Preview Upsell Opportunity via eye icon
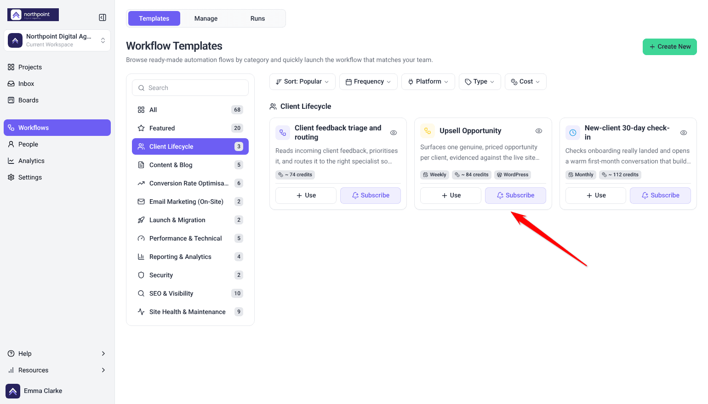Viewport: 708px width, 404px height. coord(539,131)
